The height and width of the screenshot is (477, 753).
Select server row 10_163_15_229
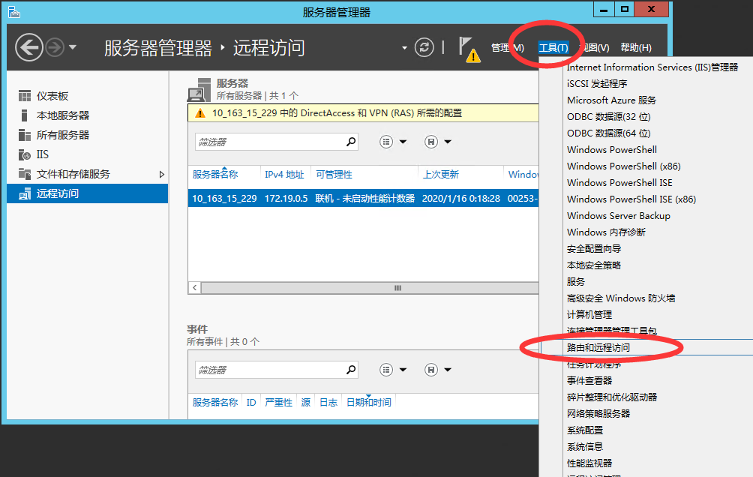pos(225,199)
